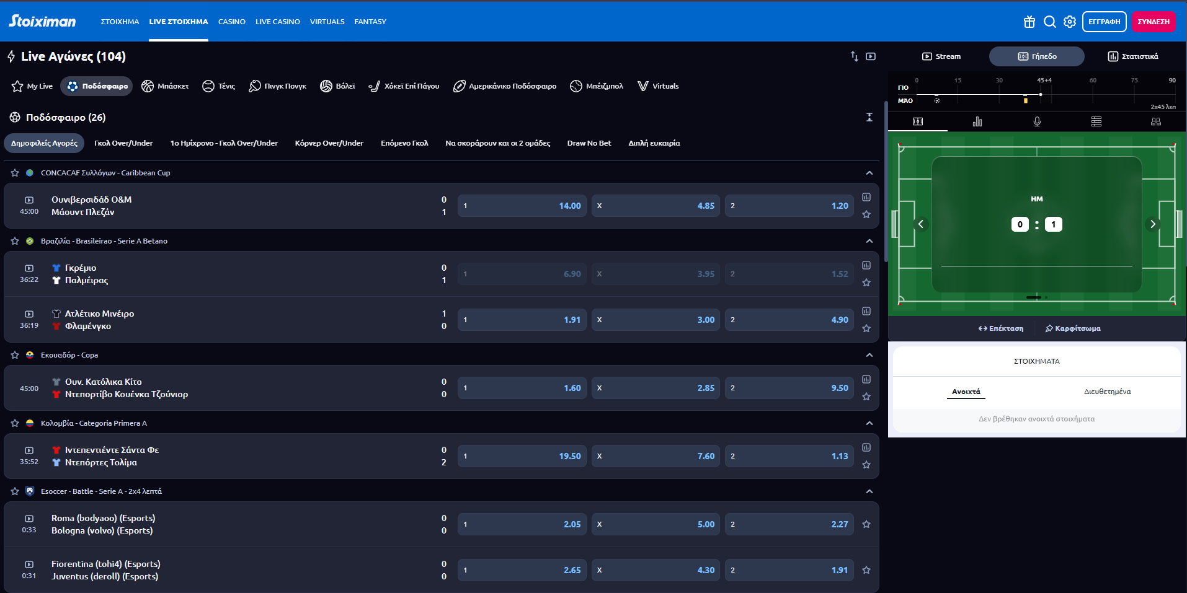Click the microphone commentary tab icon
This screenshot has height=593, width=1187.
[x=1037, y=121]
